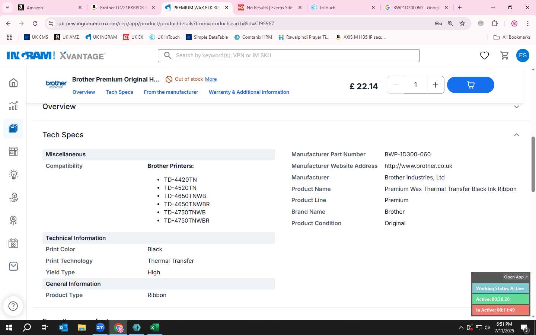Screen dimensions: 536x335
Task: Click the Ingram Micro Xvantage logo
Action: pyautogui.click(x=56, y=55)
